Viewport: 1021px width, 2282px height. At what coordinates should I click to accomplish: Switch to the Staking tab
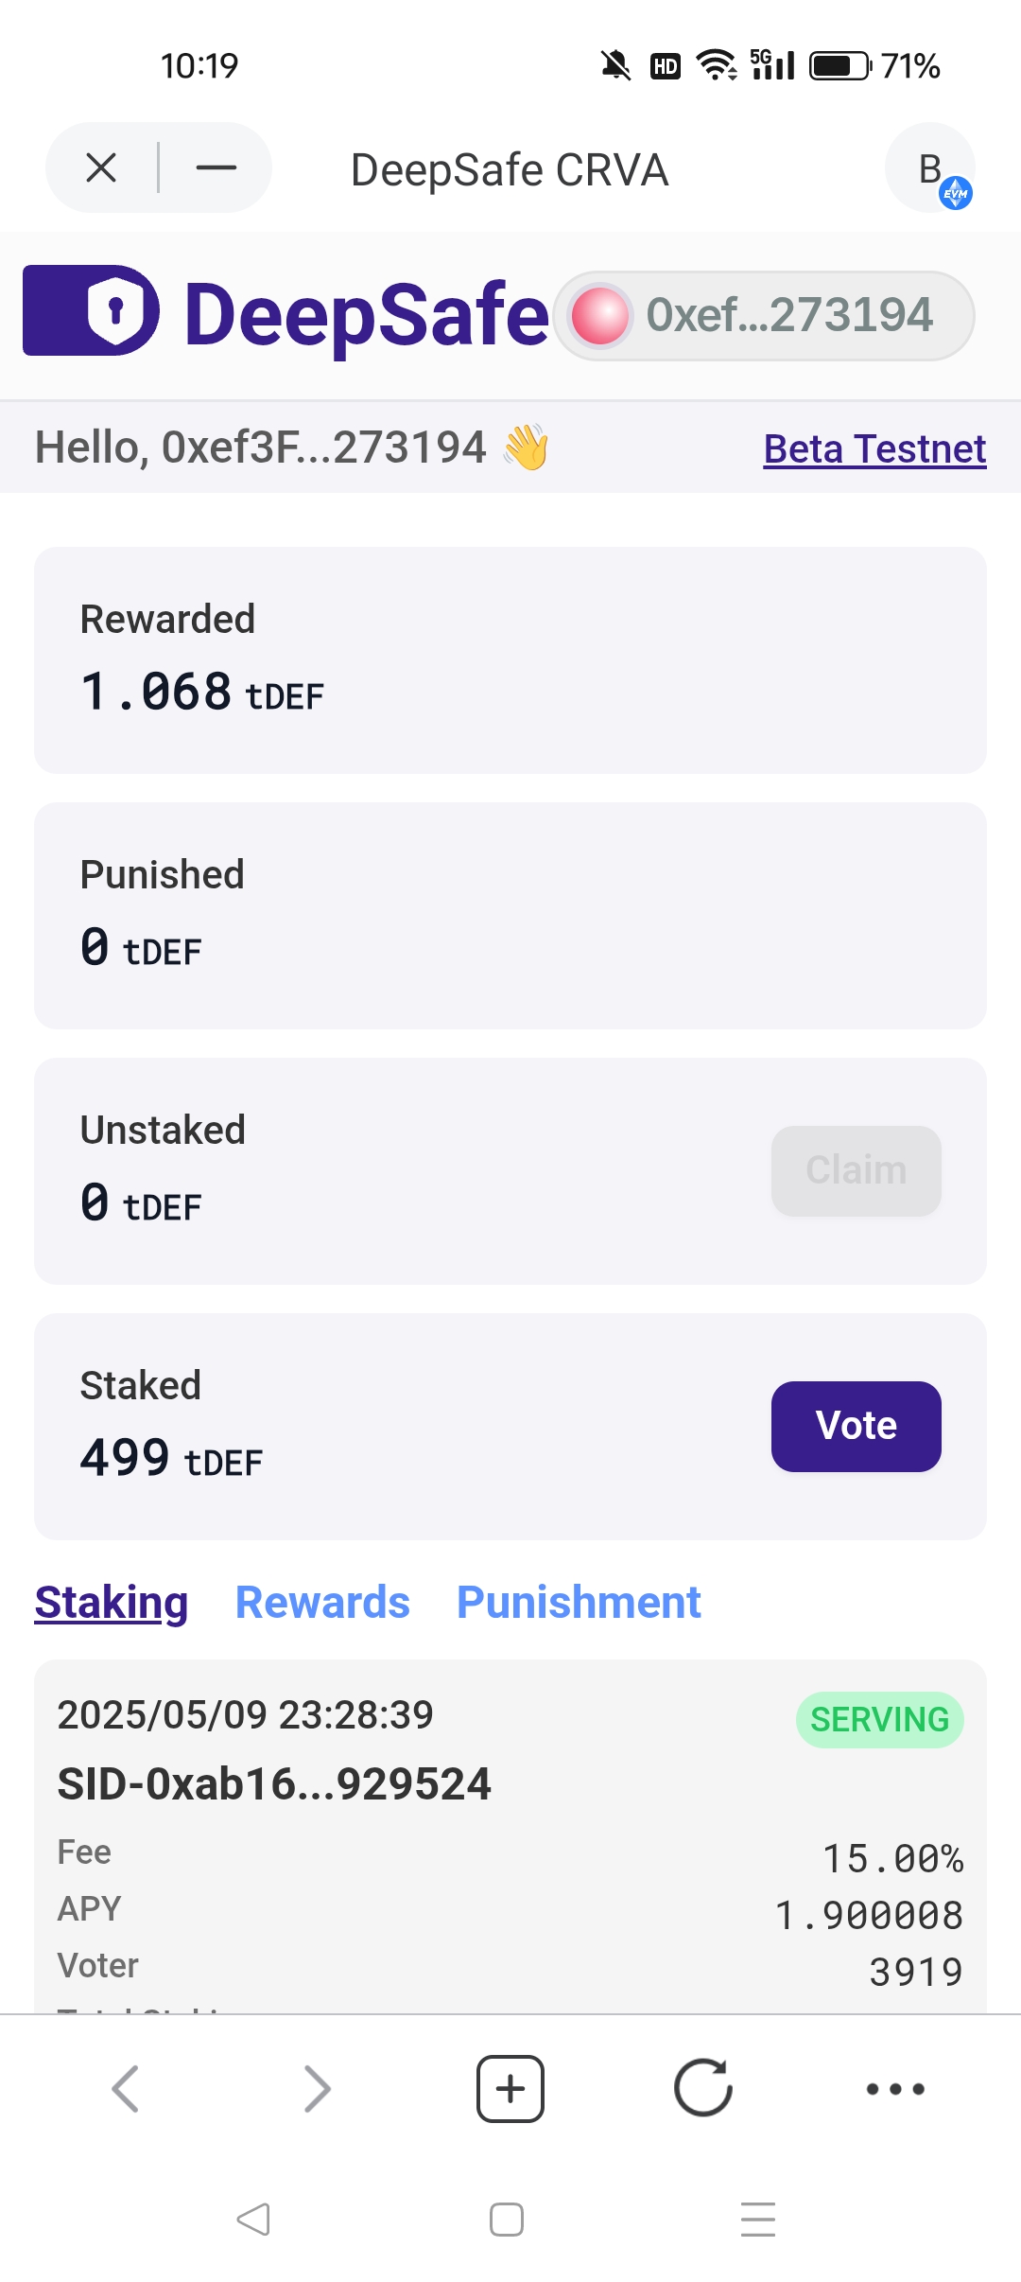point(112,1603)
